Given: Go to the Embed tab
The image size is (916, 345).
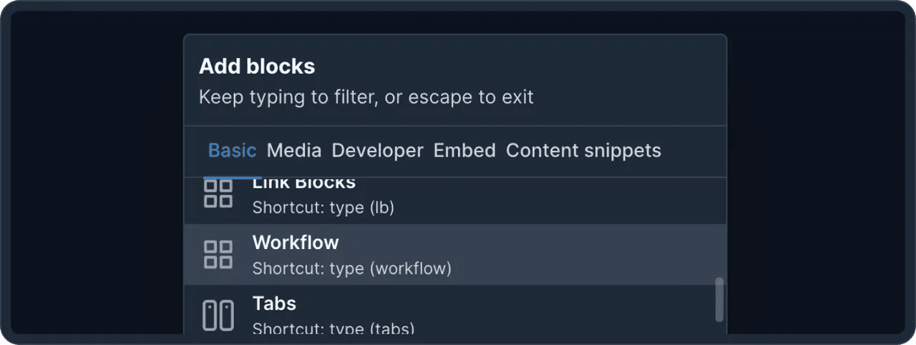Looking at the screenshot, I should tap(464, 151).
